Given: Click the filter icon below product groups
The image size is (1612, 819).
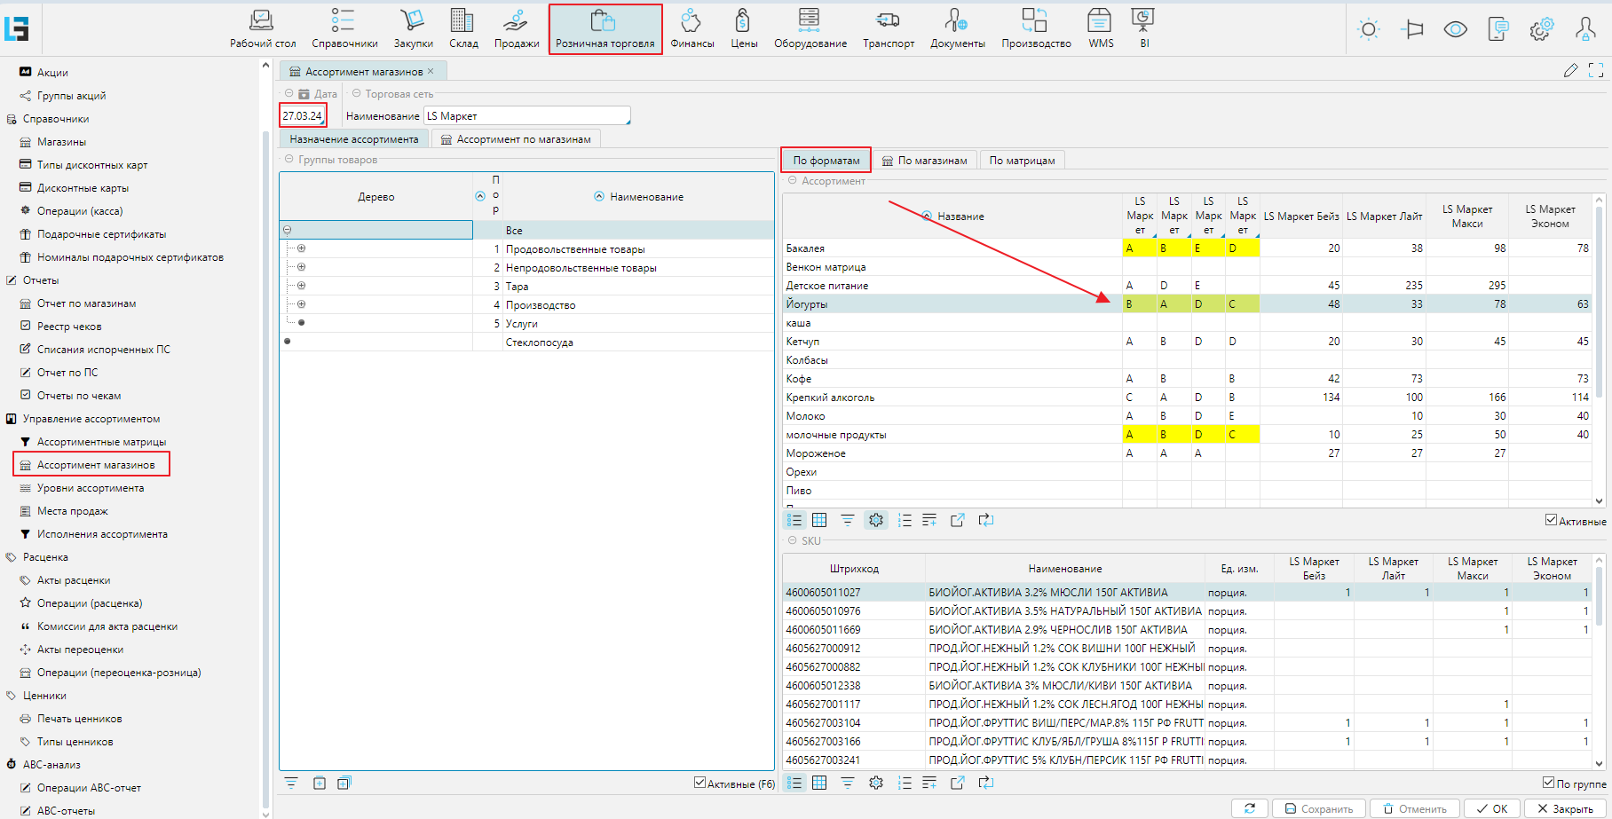Looking at the screenshot, I should click(x=291, y=783).
